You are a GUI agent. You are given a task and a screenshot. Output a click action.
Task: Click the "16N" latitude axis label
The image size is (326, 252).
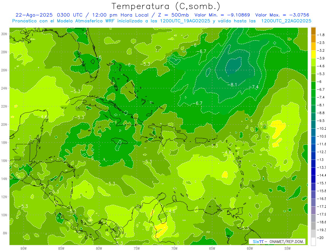point(4,161)
